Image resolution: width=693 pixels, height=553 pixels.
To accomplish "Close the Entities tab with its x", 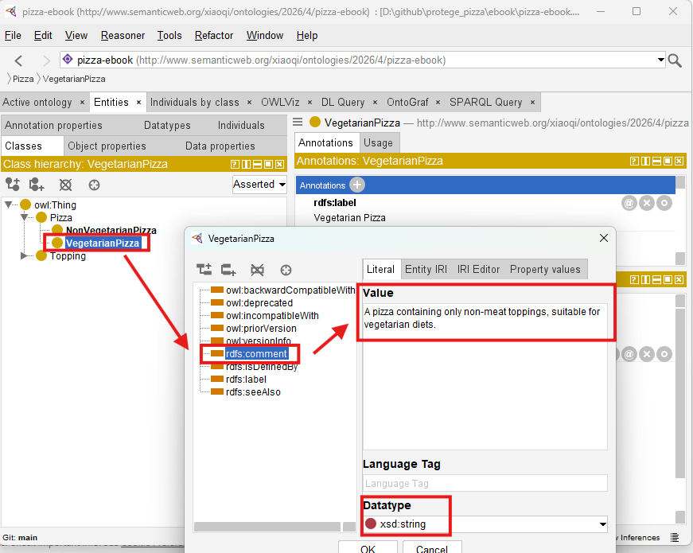I will pos(138,103).
